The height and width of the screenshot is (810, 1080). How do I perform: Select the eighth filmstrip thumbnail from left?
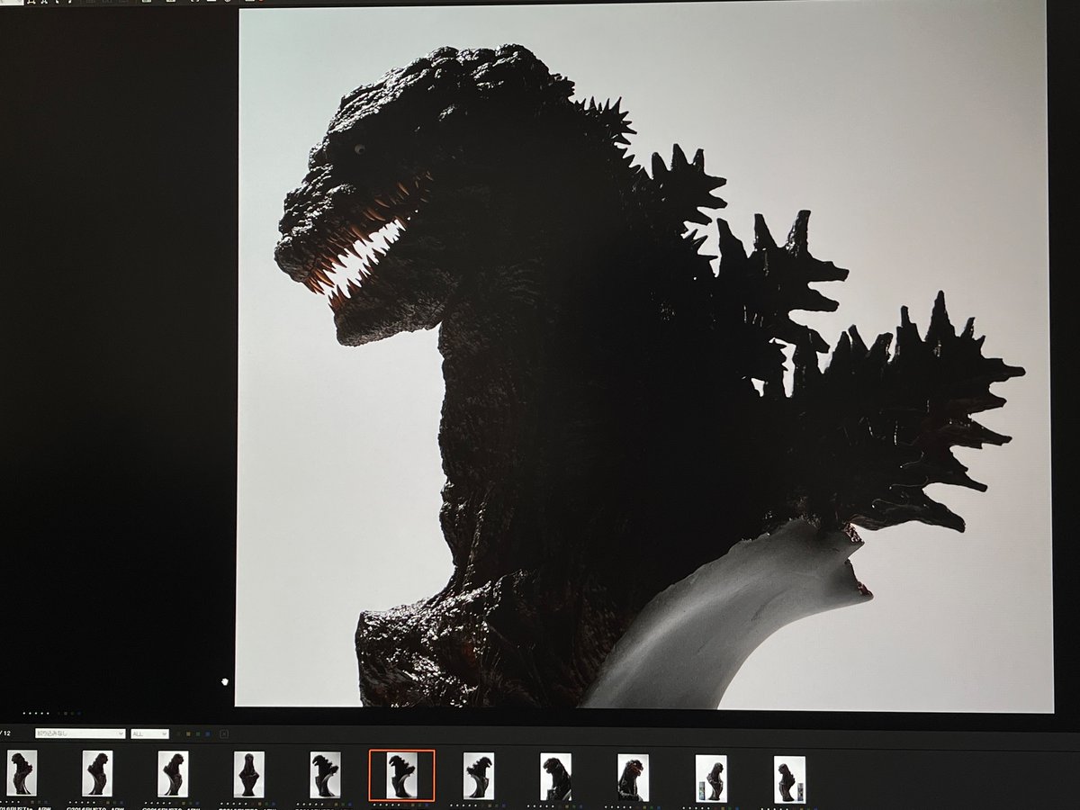pyautogui.click(x=555, y=778)
